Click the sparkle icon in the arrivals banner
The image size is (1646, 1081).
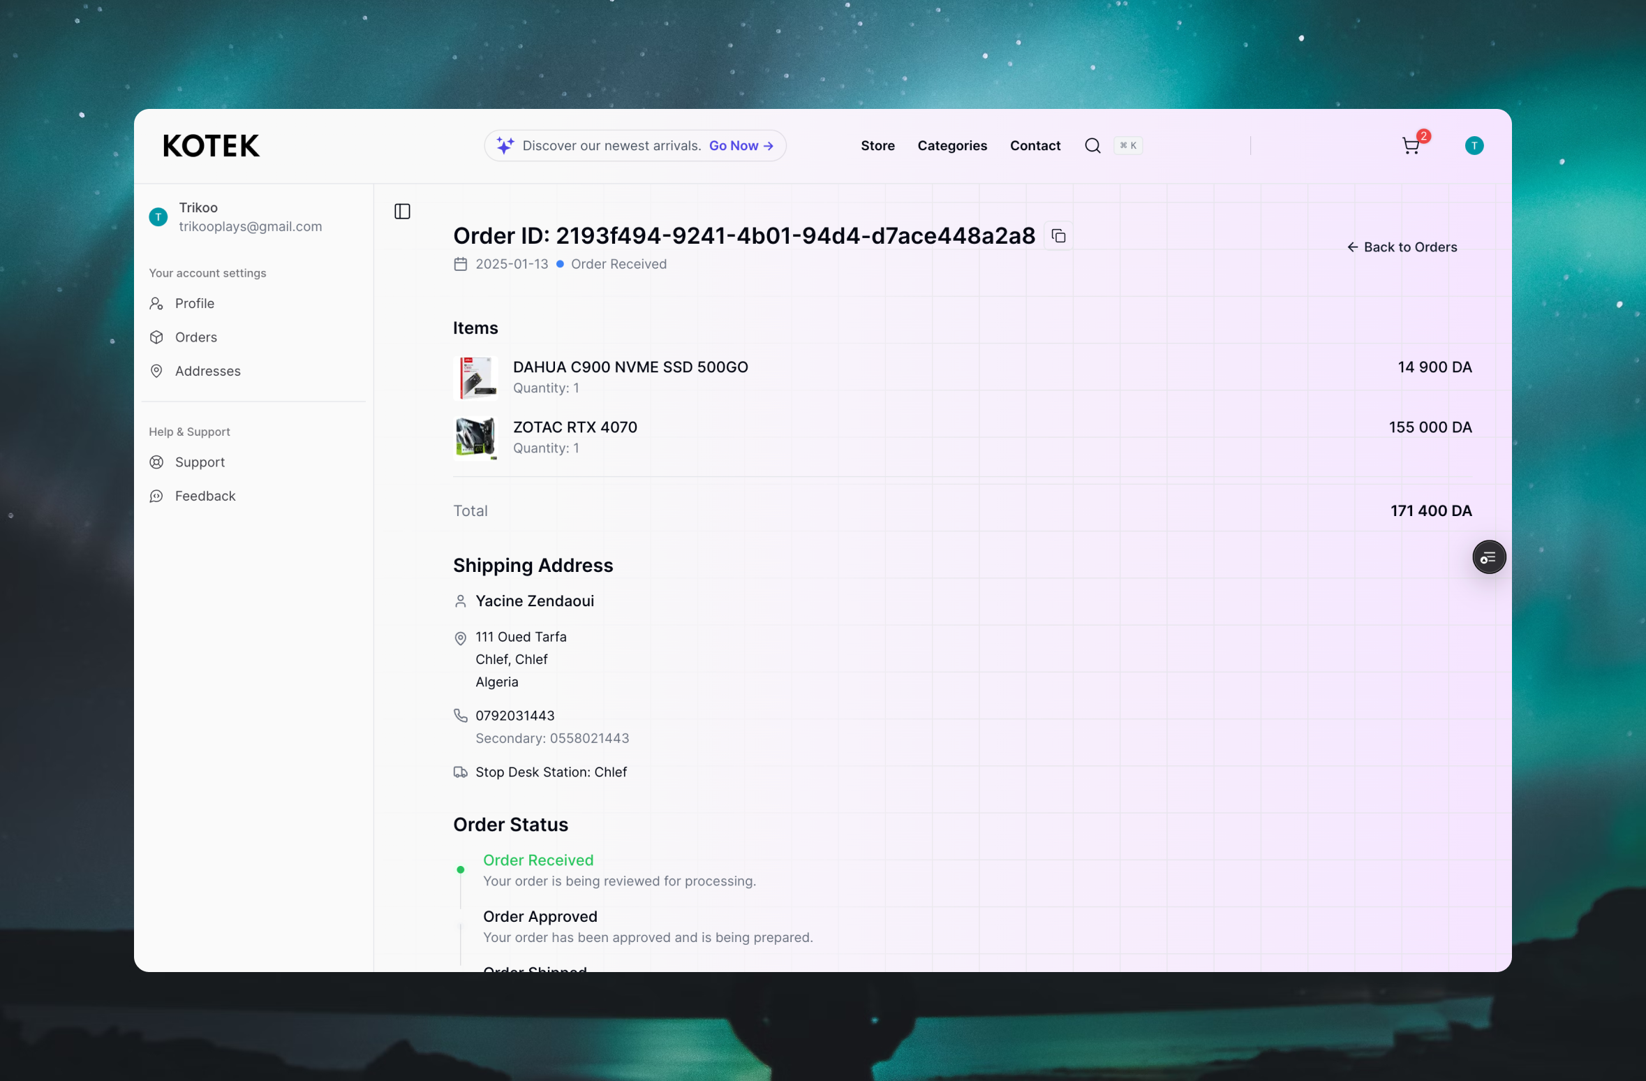click(x=505, y=145)
